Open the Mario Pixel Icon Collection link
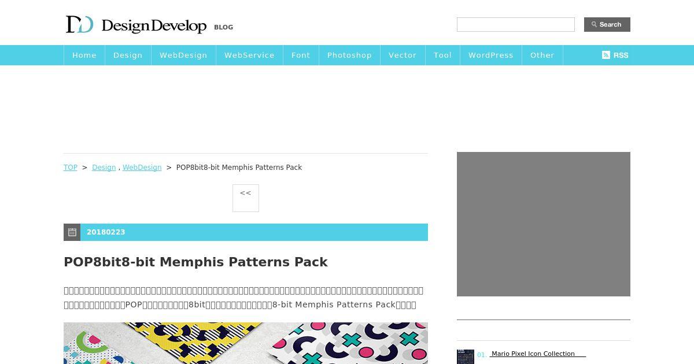 [533, 354]
